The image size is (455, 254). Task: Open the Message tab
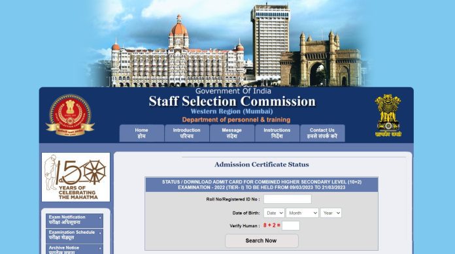(x=232, y=133)
